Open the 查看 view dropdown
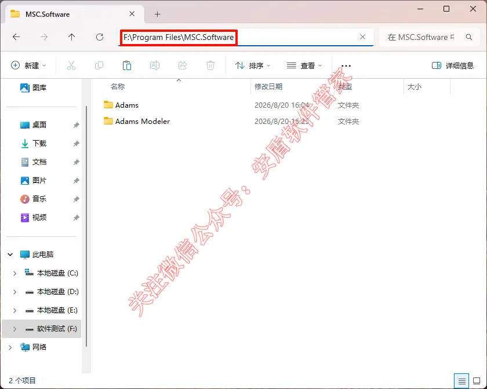This screenshot has width=487, height=389. click(304, 65)
